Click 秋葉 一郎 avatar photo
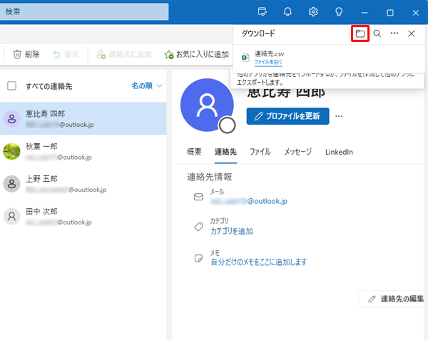 click(x=11, y=151)
